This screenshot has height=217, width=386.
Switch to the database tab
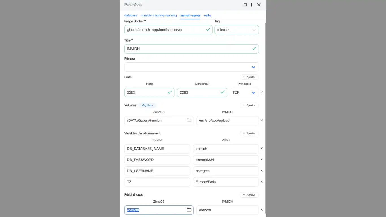pyautogui.click(x=131, y=16)
